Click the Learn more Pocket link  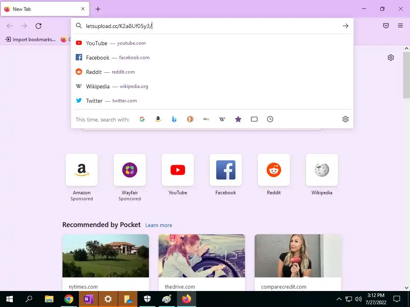click(x=159, y=225)
